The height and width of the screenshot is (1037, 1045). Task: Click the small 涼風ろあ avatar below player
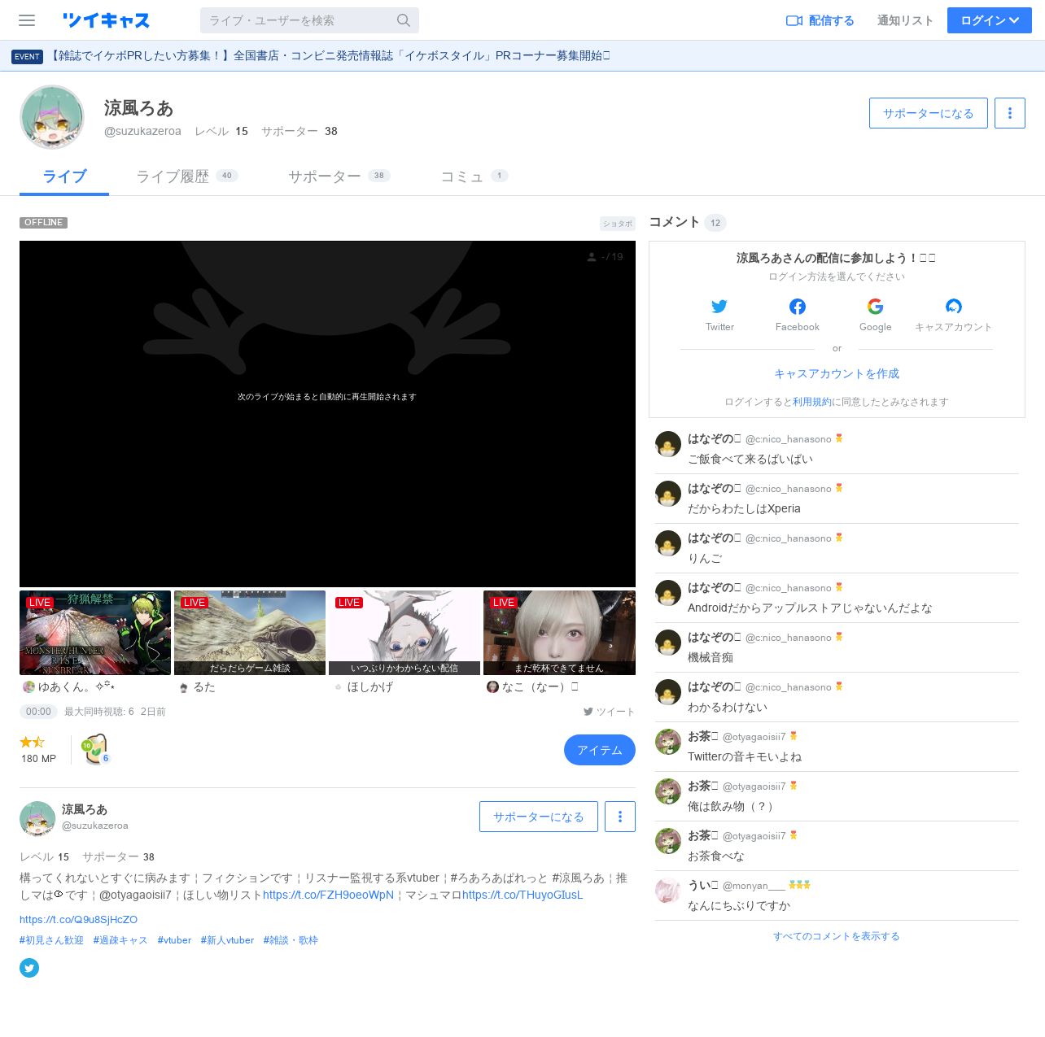(x=37, y=818)
